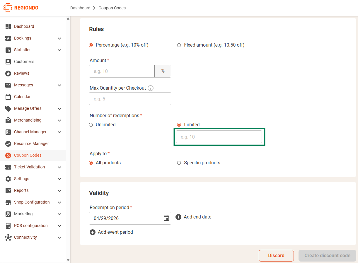
Task: Select Specific products radio option
Action: pos(179,163)
